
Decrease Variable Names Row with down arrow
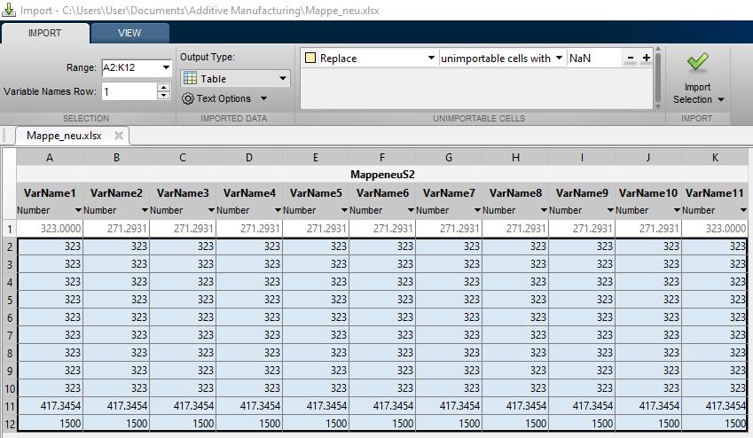(163, 96)
